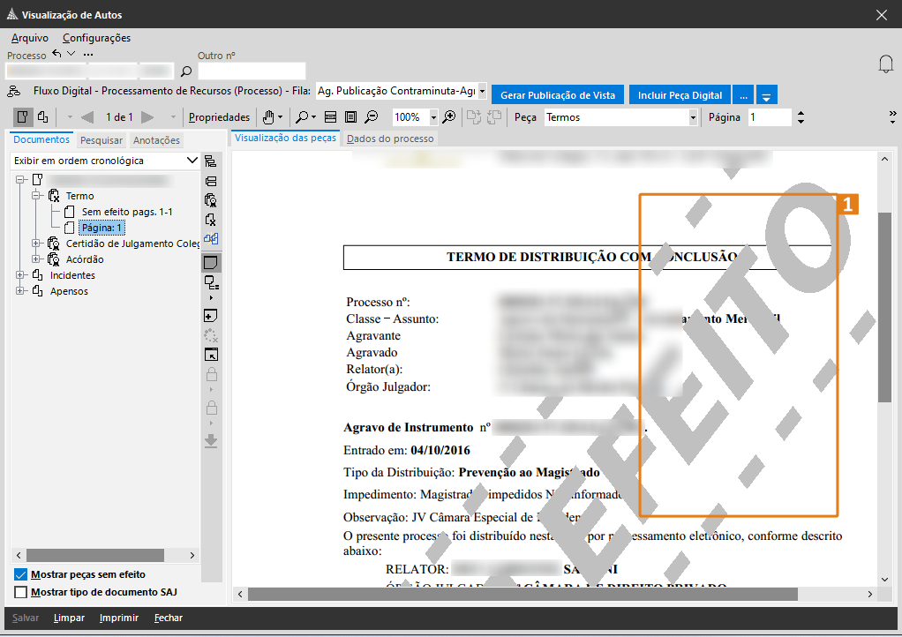Open the Fila queue dropdown
Image resolution: width=902 pixels, height=637 pixels.
(x=482, y=91)
